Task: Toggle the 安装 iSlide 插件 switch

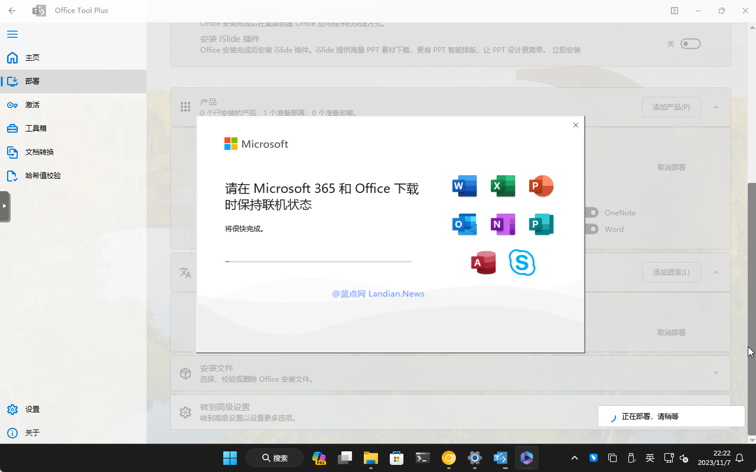Action: (690, 44)
